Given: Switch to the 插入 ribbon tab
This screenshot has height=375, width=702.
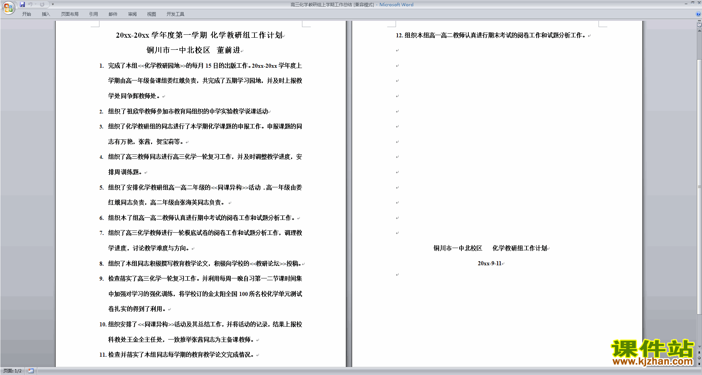Looking at the screenshot, I should (46, 14).
